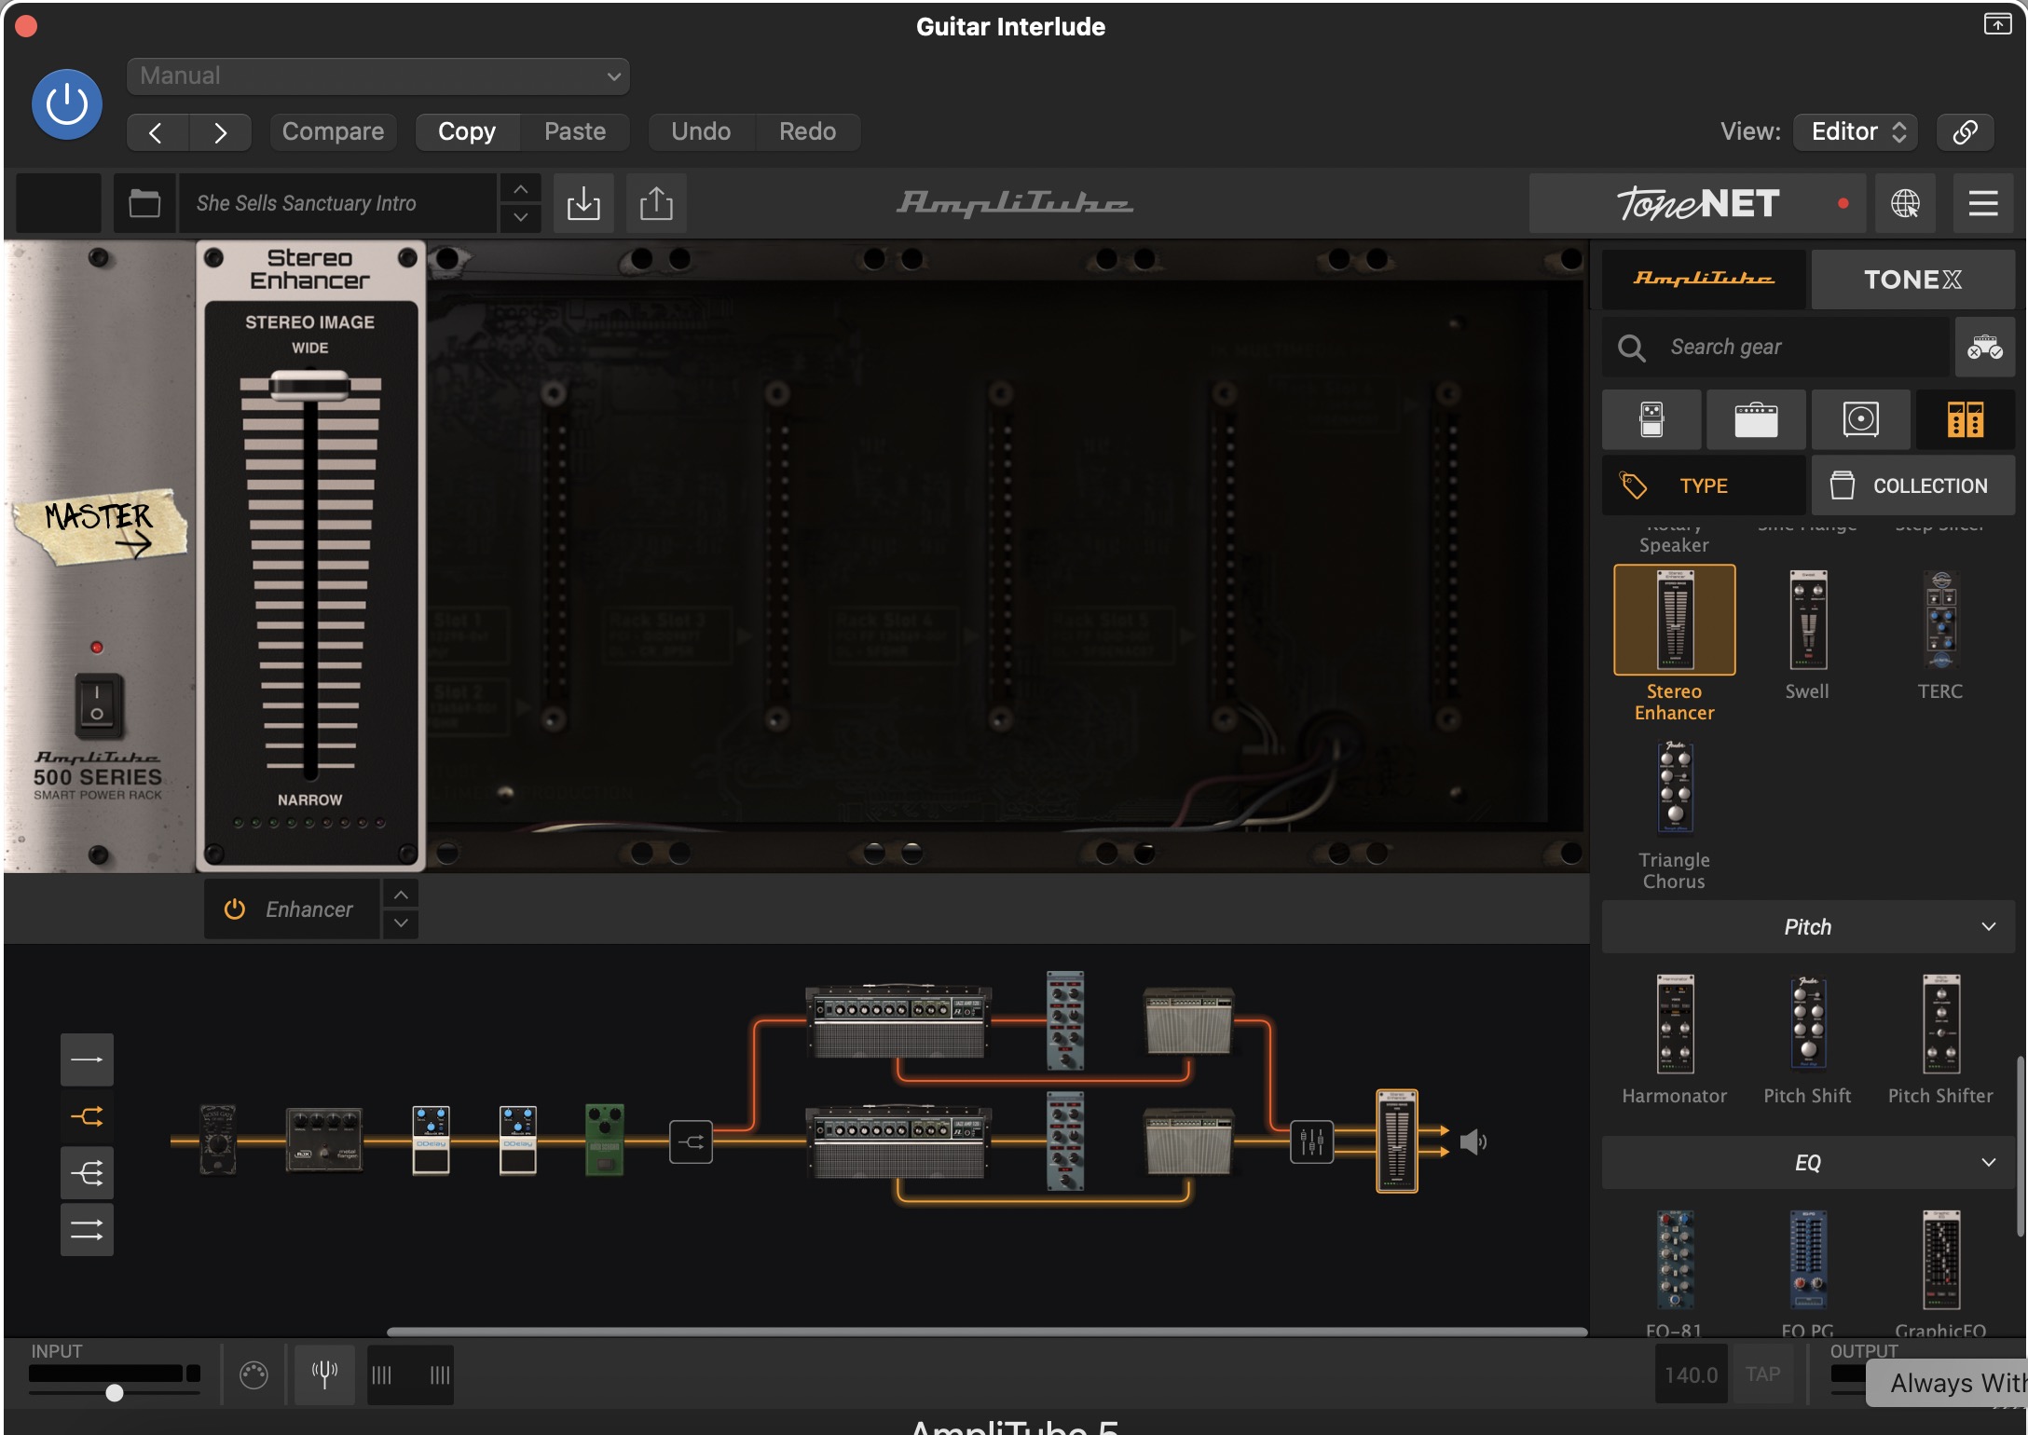
Task: Select the cabinet speaker category icon
Action: point(1860,419)
